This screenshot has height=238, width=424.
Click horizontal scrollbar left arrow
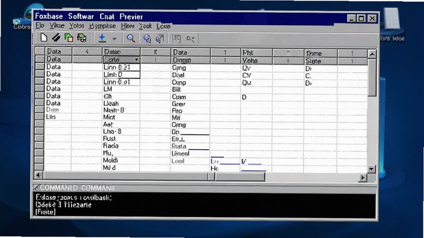click(x=38, y=175)
